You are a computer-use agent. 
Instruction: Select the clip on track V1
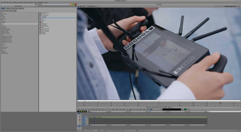147,117
